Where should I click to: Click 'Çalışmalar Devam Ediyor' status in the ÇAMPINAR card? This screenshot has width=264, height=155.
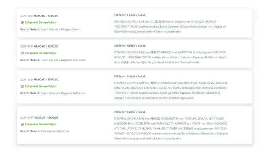click(x=41, y=53)
